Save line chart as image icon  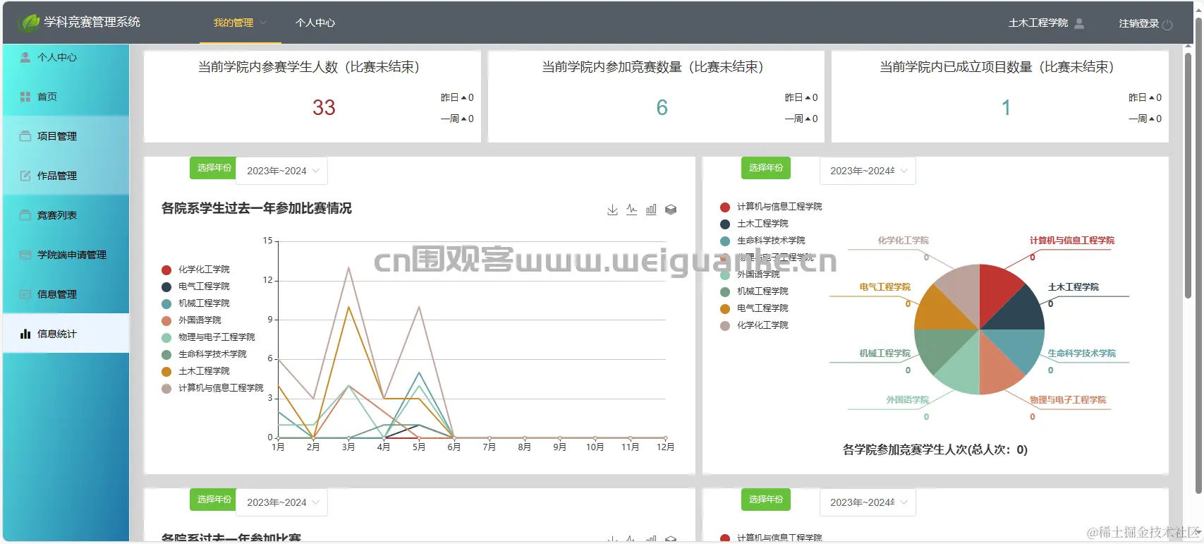pyautogui.click(x=612, y=210)
